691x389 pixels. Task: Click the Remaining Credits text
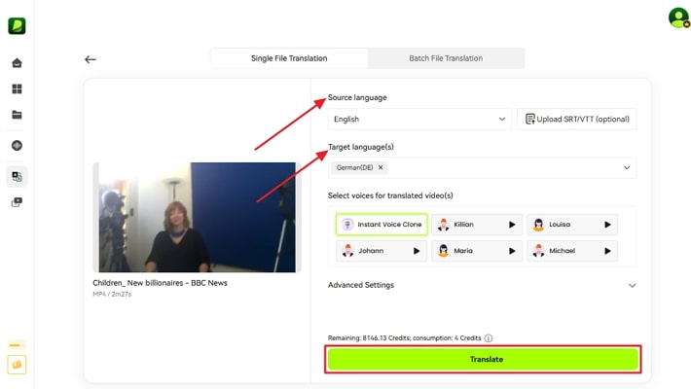click(405, 338)
